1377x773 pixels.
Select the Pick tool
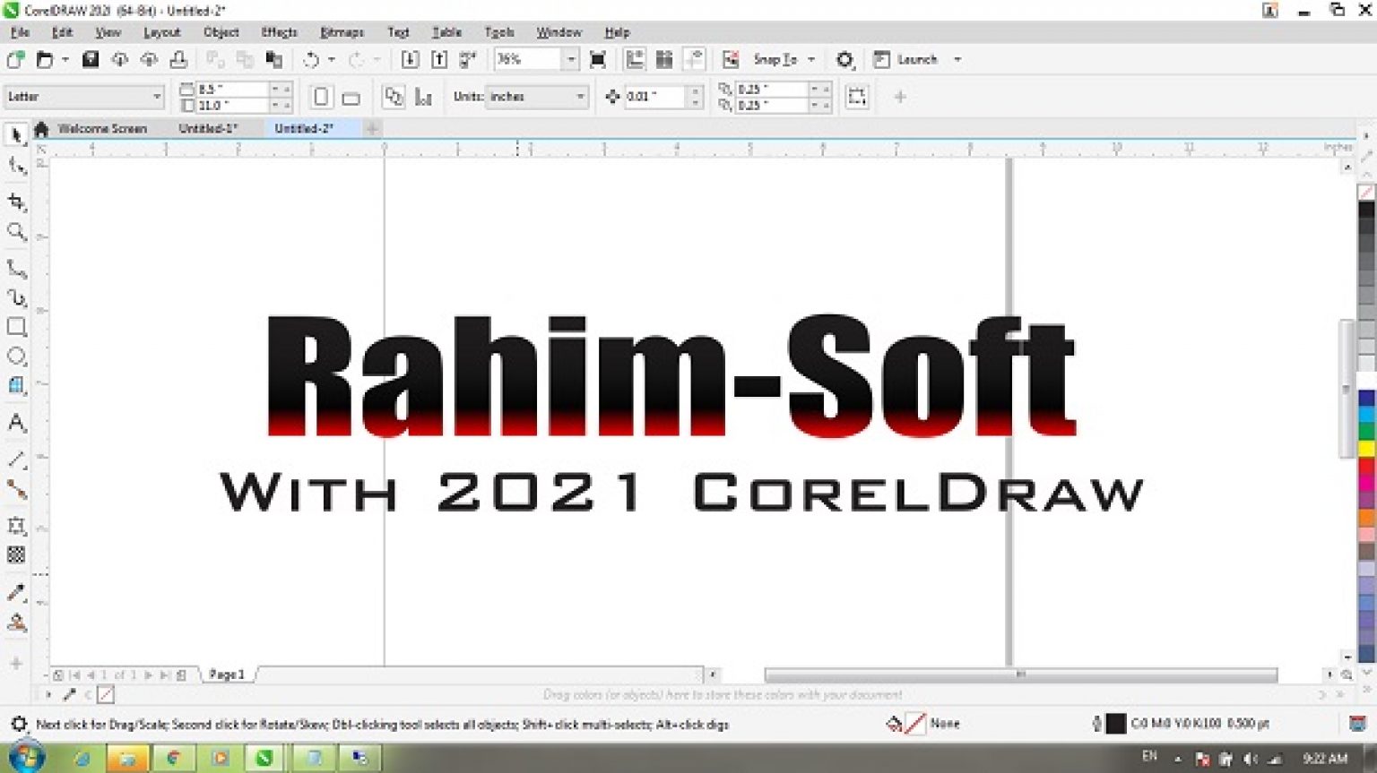[x=16, y=134]
